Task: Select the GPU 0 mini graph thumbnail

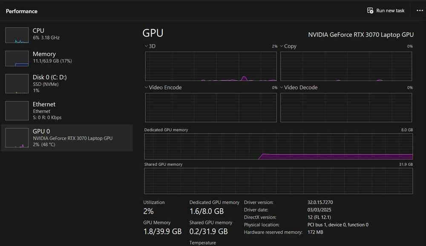Action: click(x=17, y=138)
